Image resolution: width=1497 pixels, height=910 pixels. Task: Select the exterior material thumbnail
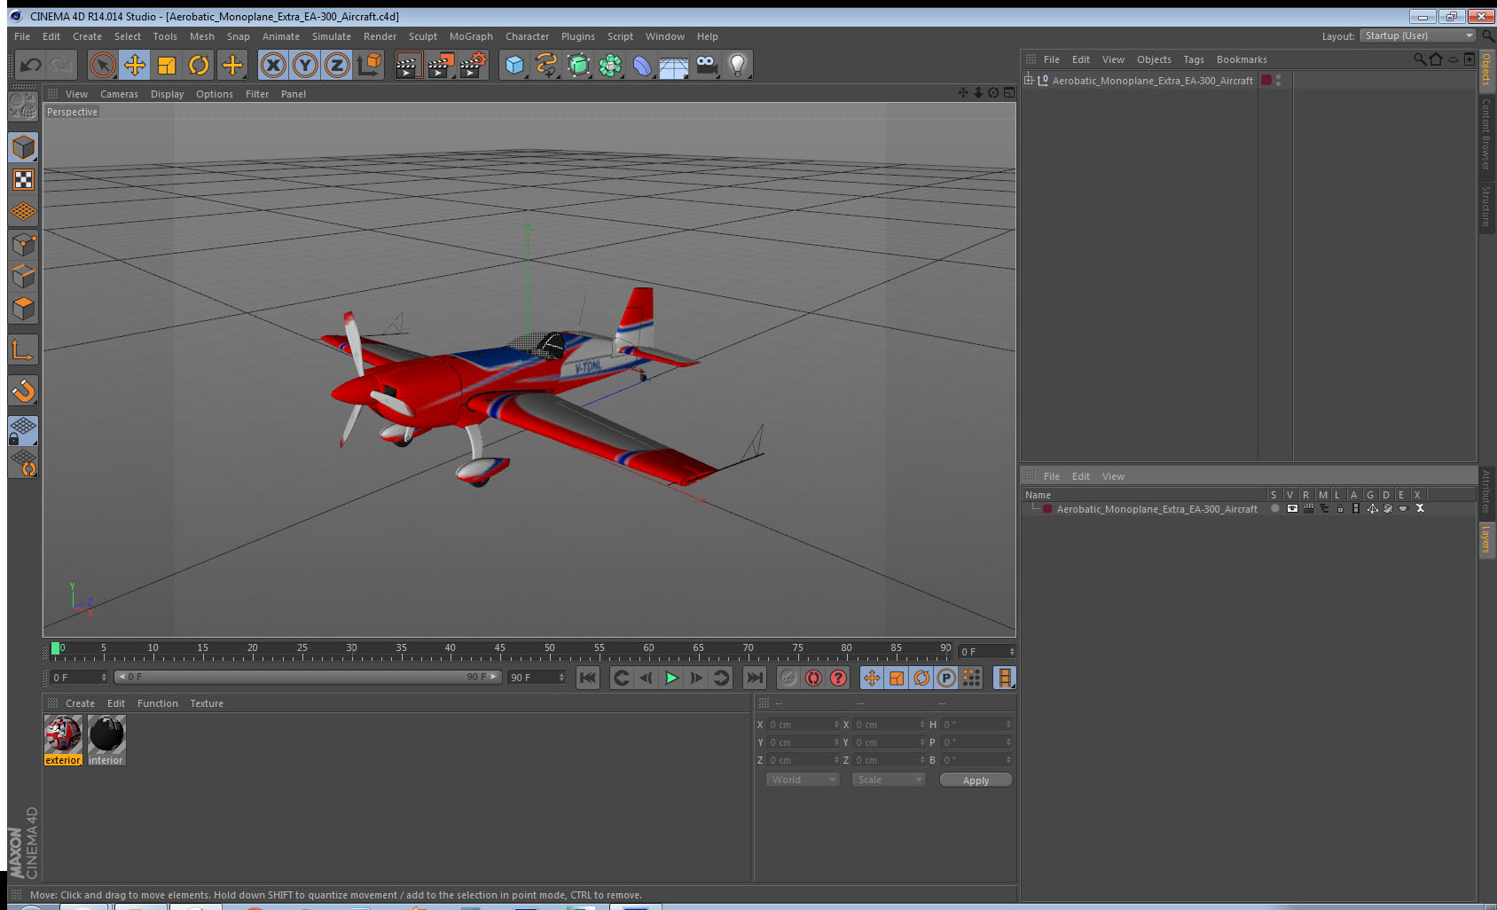[x=63, y=740]
